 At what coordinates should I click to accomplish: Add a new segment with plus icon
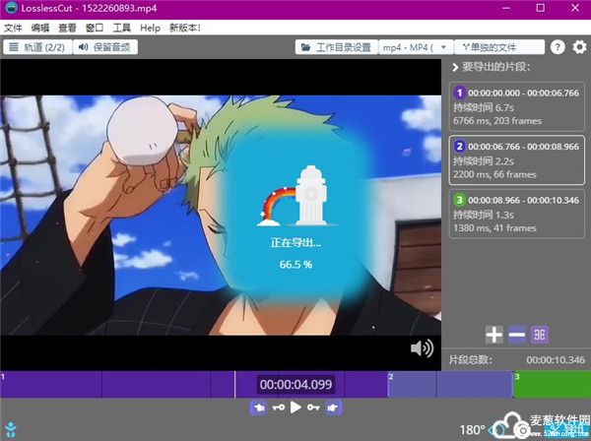tap(494, 335)
